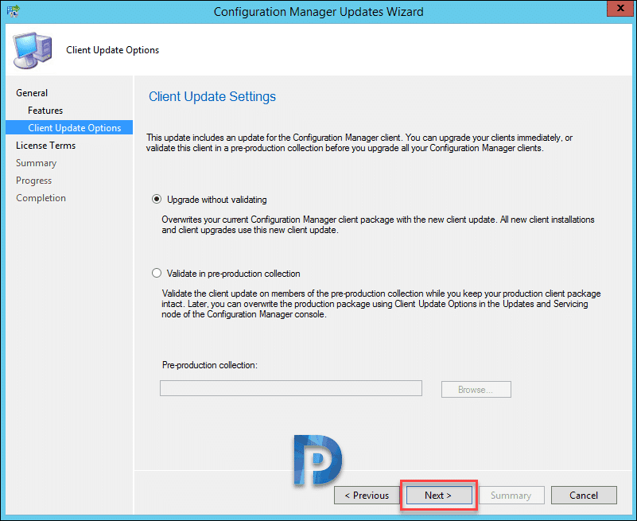Click 'This update includes an update' intro text
Viewport: 637px width, 521px height.
click(359, 142)
